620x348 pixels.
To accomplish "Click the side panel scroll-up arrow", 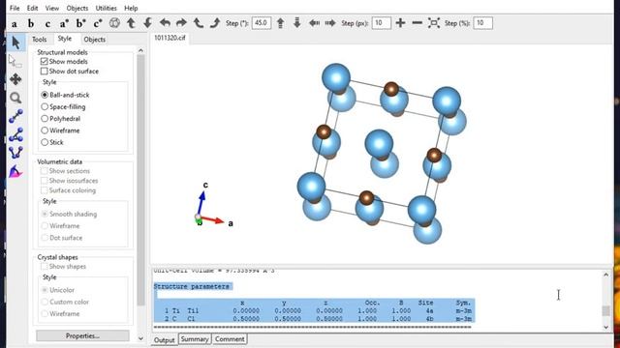I will 140,50.
